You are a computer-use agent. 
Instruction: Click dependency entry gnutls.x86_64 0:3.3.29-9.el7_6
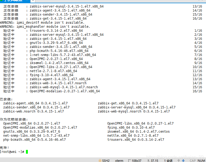click(32, 132)
